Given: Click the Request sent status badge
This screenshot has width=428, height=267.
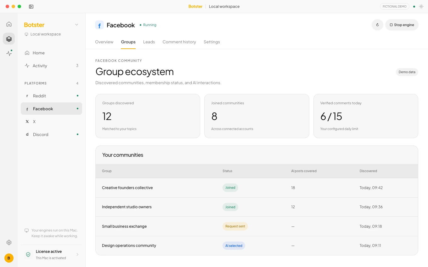Looking at the screenshot, I should pyautogui.click(x=235, y=226).
